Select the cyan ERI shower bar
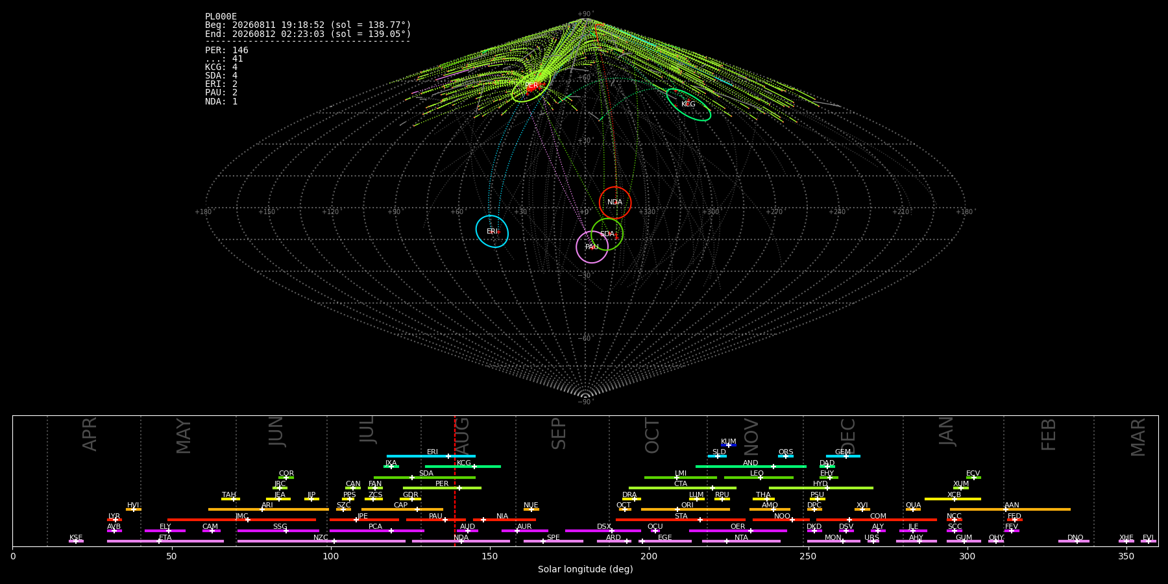The image size is (1168, 584). (431, 456)
